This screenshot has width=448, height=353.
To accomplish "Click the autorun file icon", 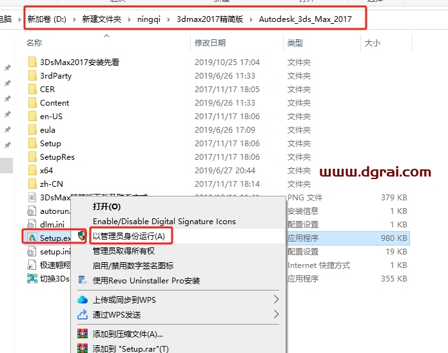I will [32, 211].
